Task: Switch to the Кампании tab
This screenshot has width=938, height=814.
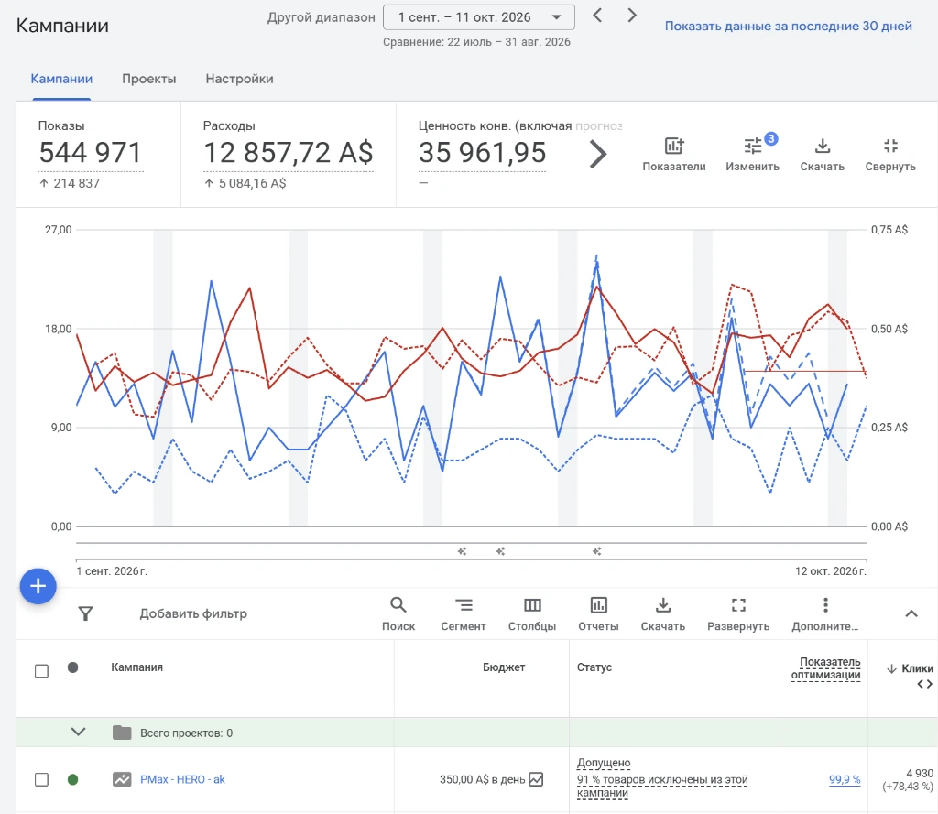Action: tap(61, 79)
